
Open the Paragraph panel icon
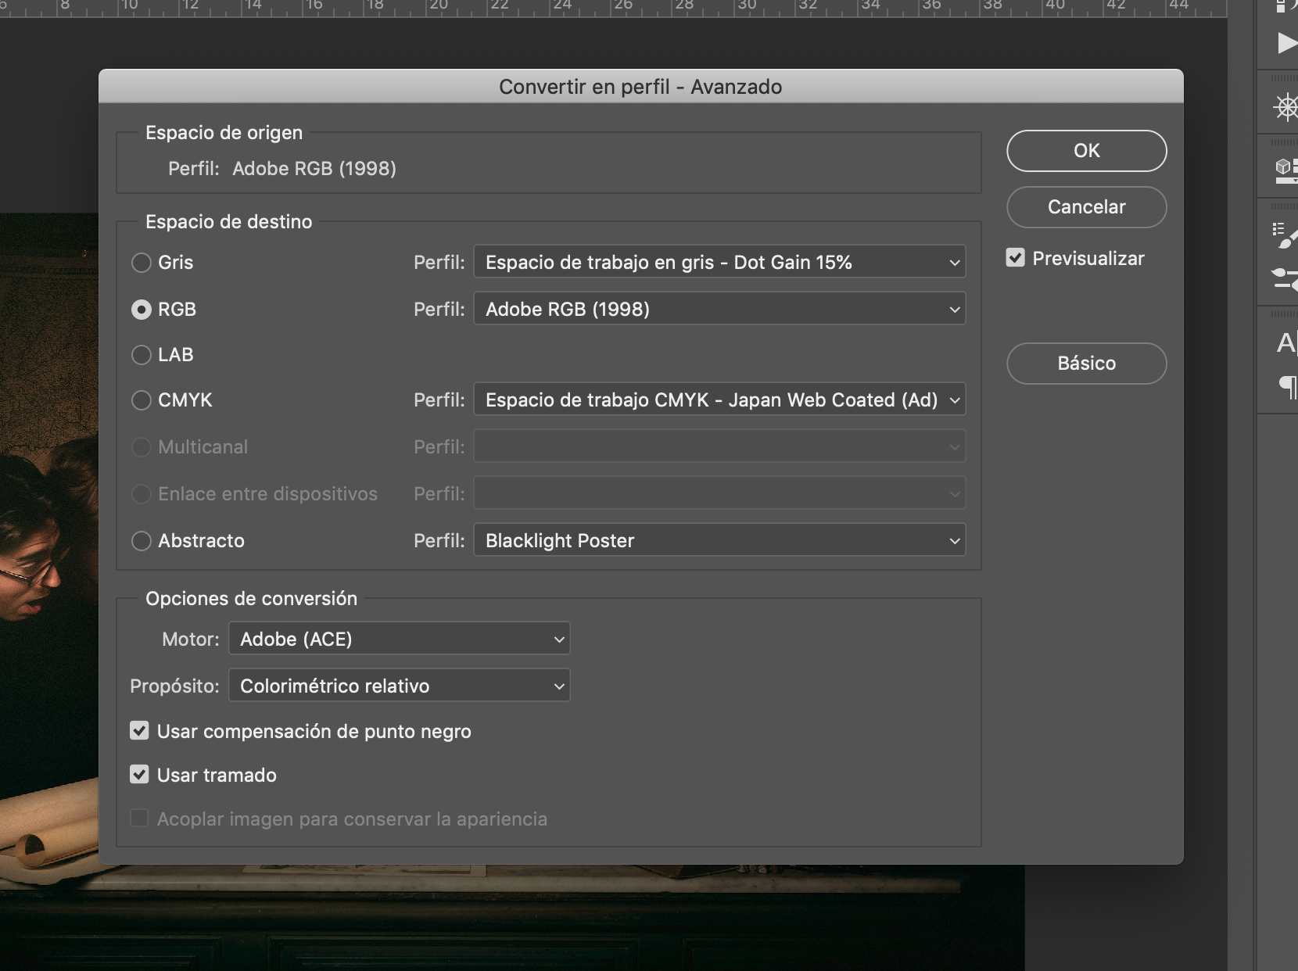[x=1288, y=386]
